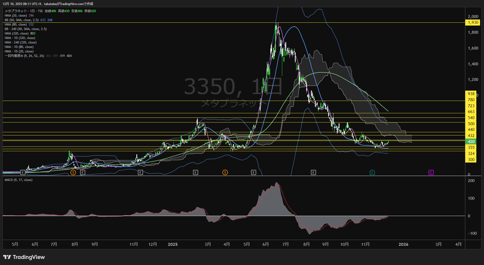Screen dimensions: 484x265
Task: Select the earnings marker near February 2025
Action: (x=195, y=173)
